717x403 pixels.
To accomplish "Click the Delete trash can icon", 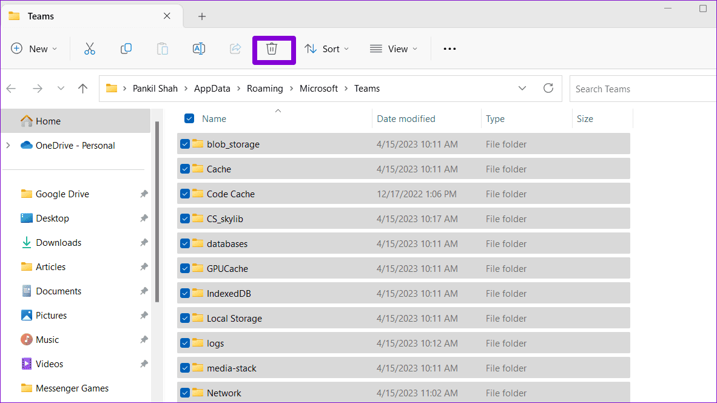I will (x=272, y=49).
